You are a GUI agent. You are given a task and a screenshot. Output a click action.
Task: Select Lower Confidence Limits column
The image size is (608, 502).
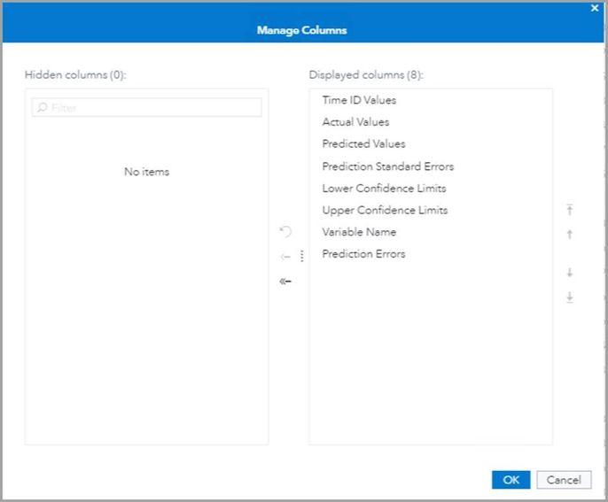pyautogui.click(x=384, y=188)
